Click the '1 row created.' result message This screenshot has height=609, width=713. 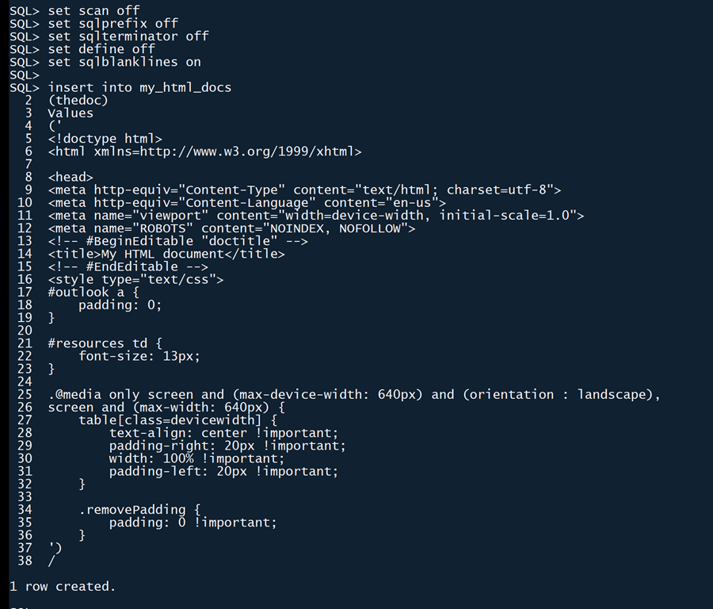63,587
